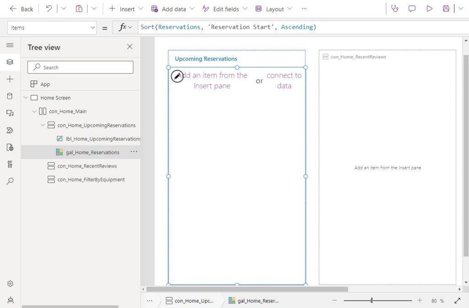
Task: Adjust the zoom slider at the bottom
Action: coord(371,301)
